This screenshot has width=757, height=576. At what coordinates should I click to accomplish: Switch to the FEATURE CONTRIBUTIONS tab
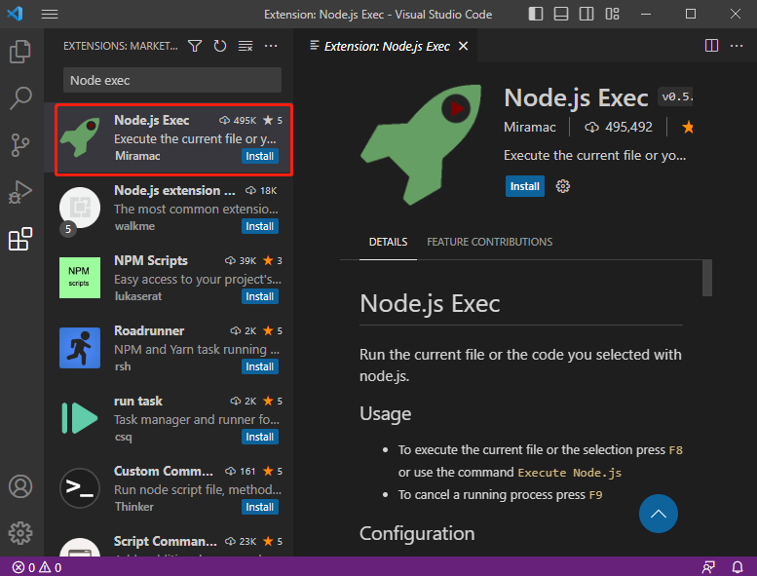(x=489, y=242)
